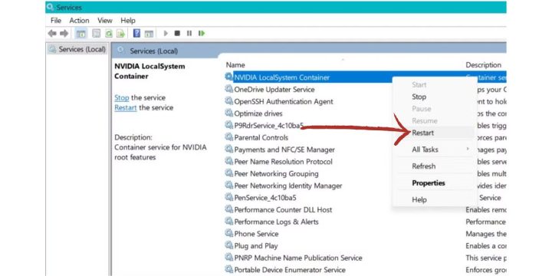Select Peer Networking Identity Manager service
The image size is (552, 276).
pyautogui.click(x=288, y=186)
